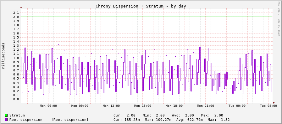Click the green Stratum line at 2.0
282x124 pixels.
(x=147, y=17)
